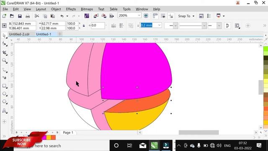Open the Object menu

[x=56, y=9]
